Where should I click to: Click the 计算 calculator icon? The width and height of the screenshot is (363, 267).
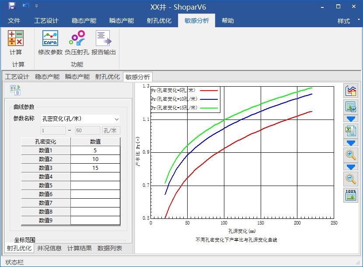click(16, 39)
